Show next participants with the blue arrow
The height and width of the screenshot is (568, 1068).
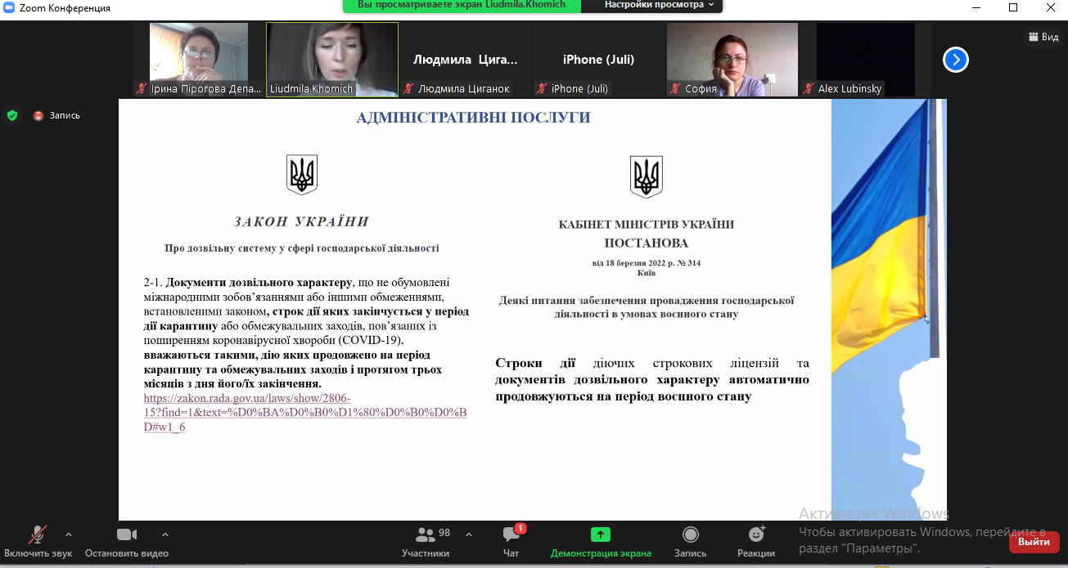(x=956, y=59)
